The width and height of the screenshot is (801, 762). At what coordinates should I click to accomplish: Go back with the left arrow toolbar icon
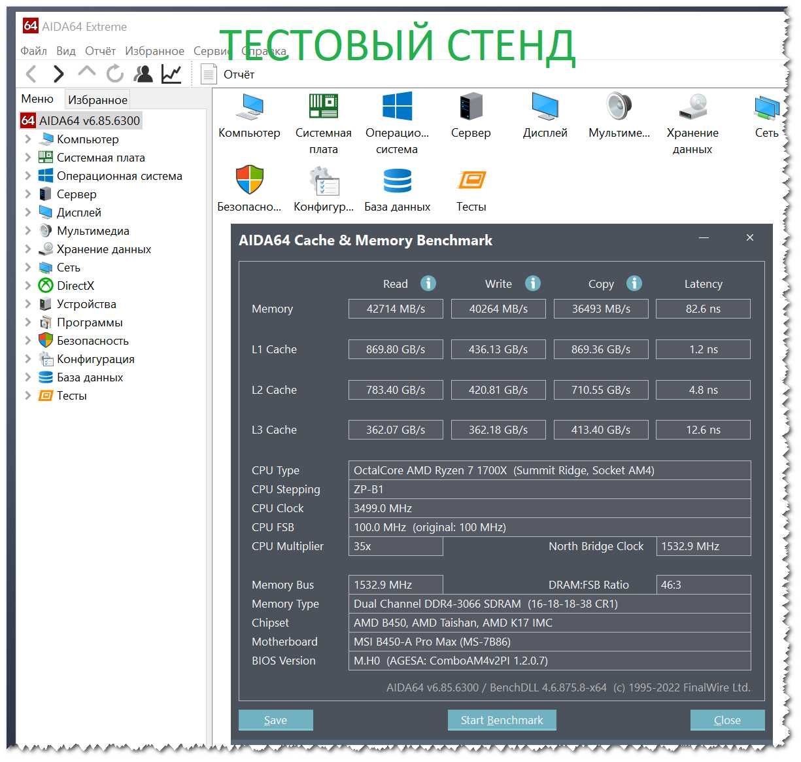pyautogui.click(x=31, y=74)
